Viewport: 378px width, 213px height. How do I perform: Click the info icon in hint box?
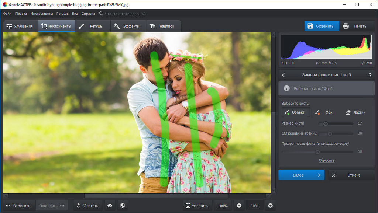pyautogui.click(x=286, y=88)
